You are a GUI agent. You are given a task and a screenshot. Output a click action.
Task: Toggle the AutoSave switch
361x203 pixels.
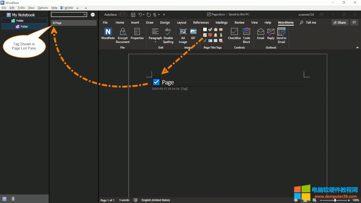pos(123,14)
